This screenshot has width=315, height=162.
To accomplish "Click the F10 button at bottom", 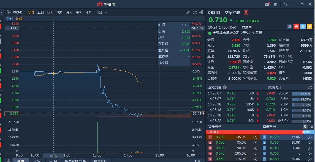I will coord(197,161).
